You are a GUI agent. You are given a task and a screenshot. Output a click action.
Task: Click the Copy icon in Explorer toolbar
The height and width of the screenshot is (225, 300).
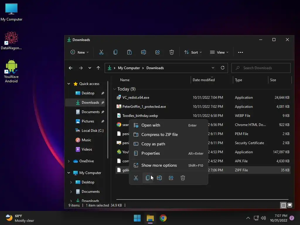click(115, 52)
